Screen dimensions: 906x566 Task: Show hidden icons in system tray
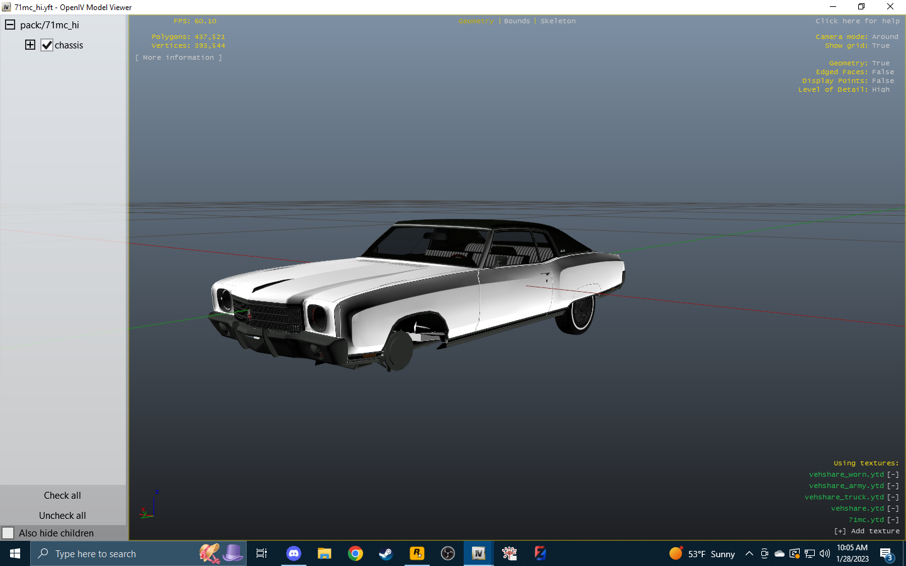[x=749, y=553]
